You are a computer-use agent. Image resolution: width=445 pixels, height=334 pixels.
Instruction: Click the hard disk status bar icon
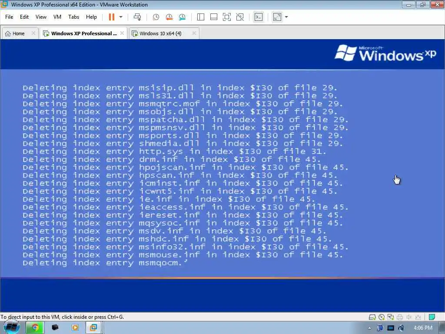pyautogui.click(x=372, y=317)
